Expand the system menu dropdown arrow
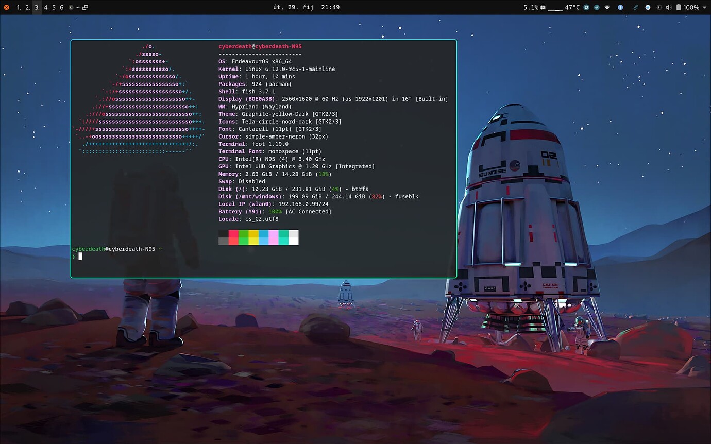The width and height of the screenshot is (711, 444). point(704,7)
